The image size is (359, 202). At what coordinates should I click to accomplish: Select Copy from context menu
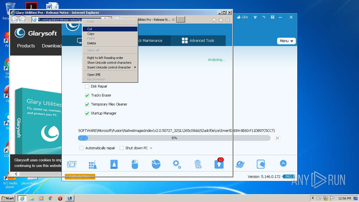(x=110, y=34)
